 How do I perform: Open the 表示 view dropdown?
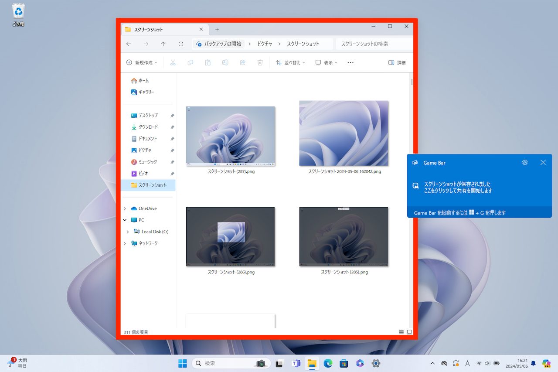coord(326,63)
